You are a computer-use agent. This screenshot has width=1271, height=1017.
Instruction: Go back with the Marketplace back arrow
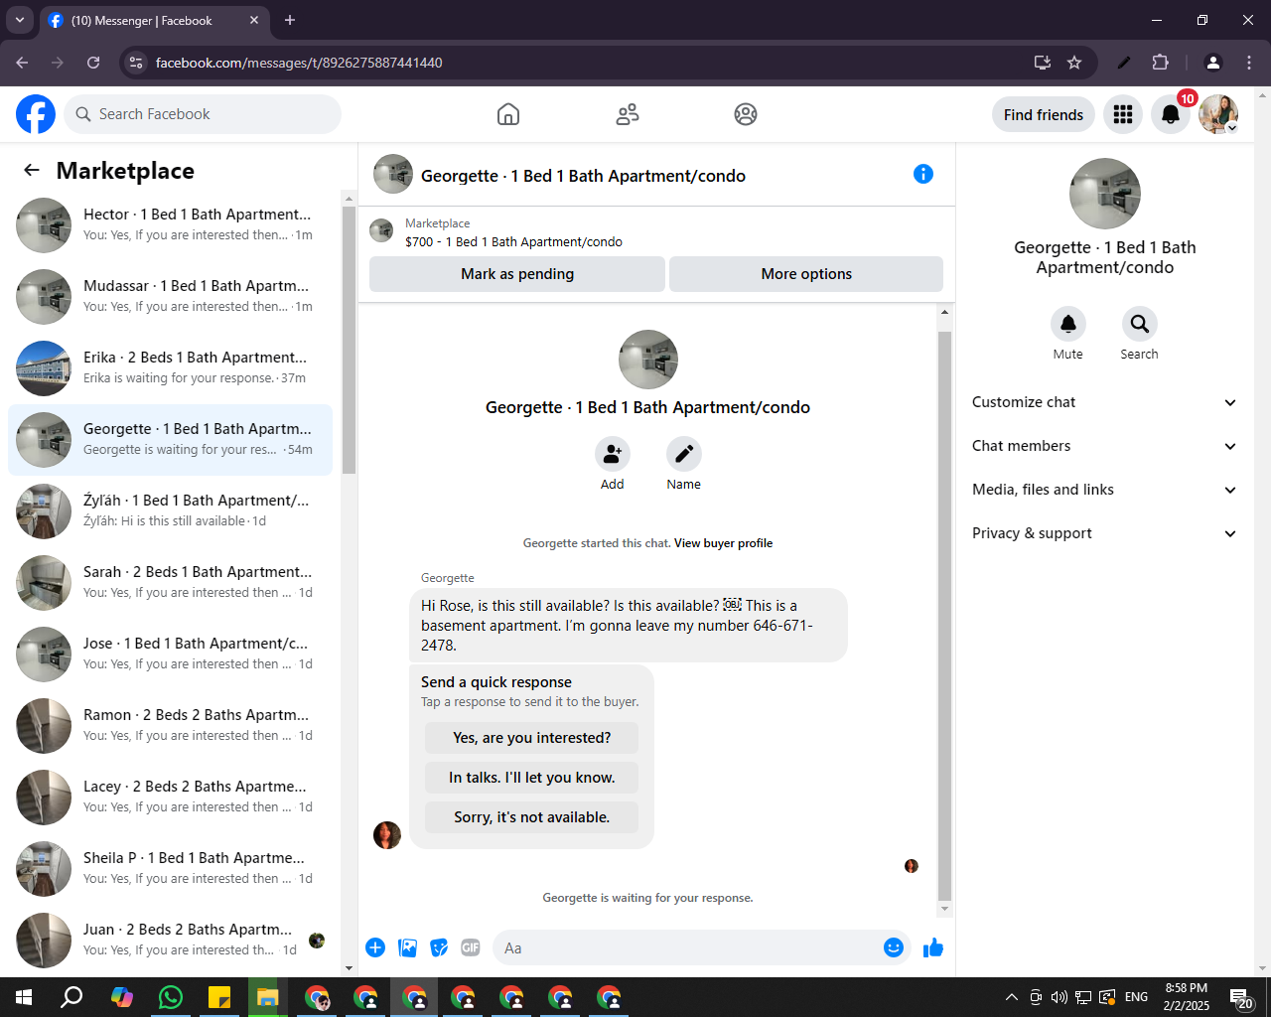click(32, 170)
